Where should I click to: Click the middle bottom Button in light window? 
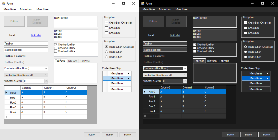pyautogui.click(x=110, y=135)
